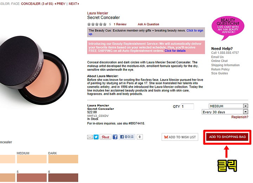This screenshot has width=253, height=183.
Task: Click Add to Wish List button
Action: (180, 137)
